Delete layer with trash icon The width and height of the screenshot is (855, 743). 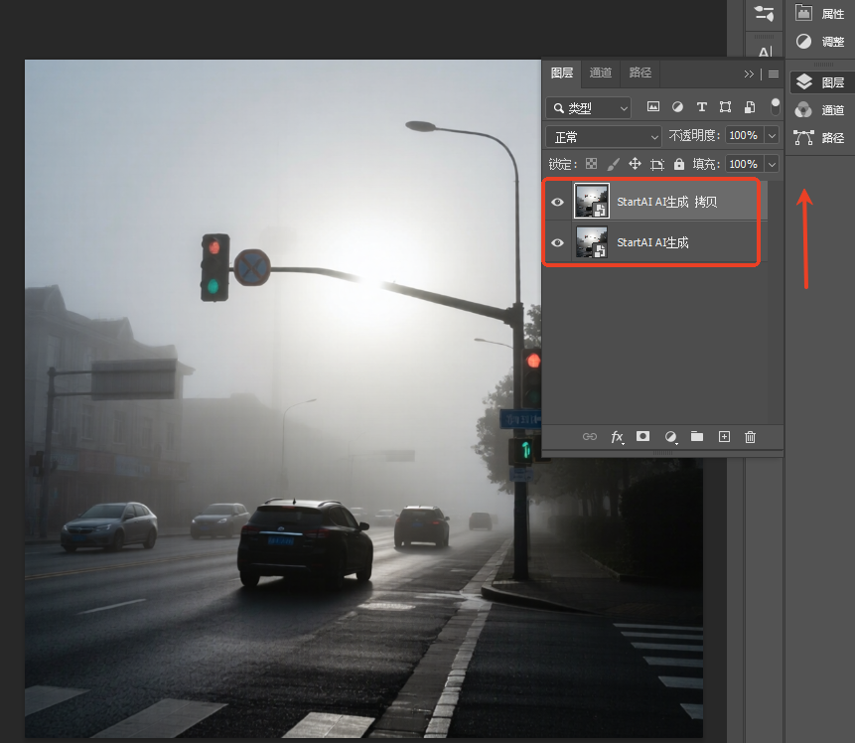point(751,436)
